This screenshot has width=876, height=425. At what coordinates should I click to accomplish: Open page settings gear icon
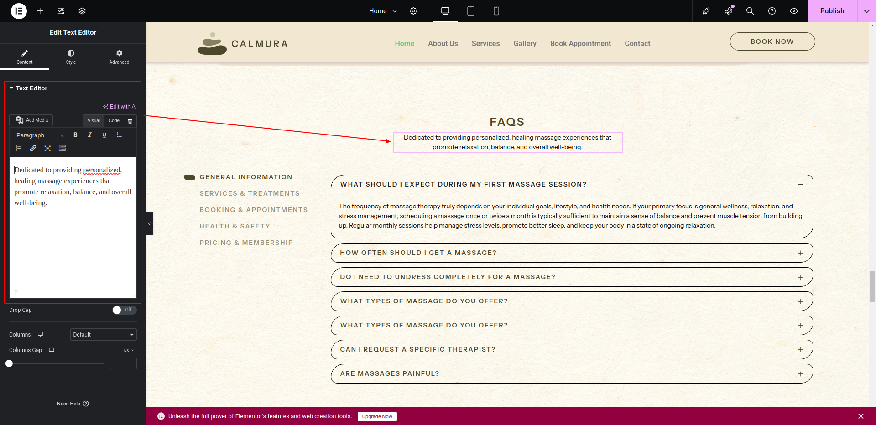click(x=413, y=11)
